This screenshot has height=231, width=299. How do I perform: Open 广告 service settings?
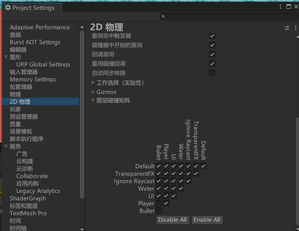pyautogui.click(x=22, y=154)
